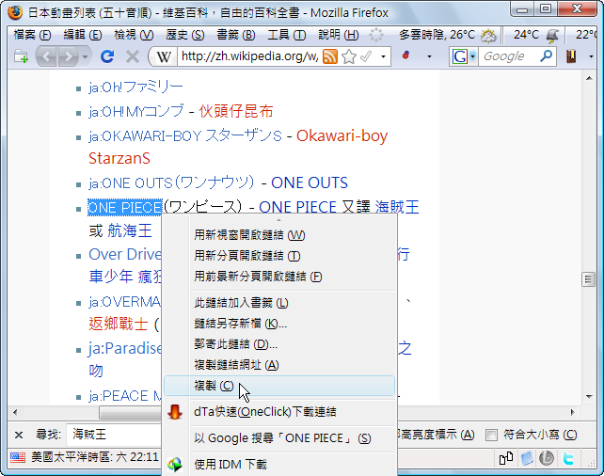
Task: Click the horizontal scrollbar left arrow
Action: [15, 412]
